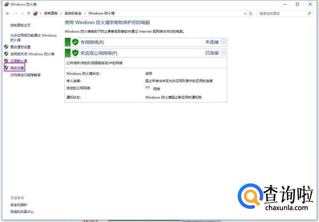The height and width of the screenshot is (222, 319).
Task: Close the Windows 防火墙 window
Action: 310,4
